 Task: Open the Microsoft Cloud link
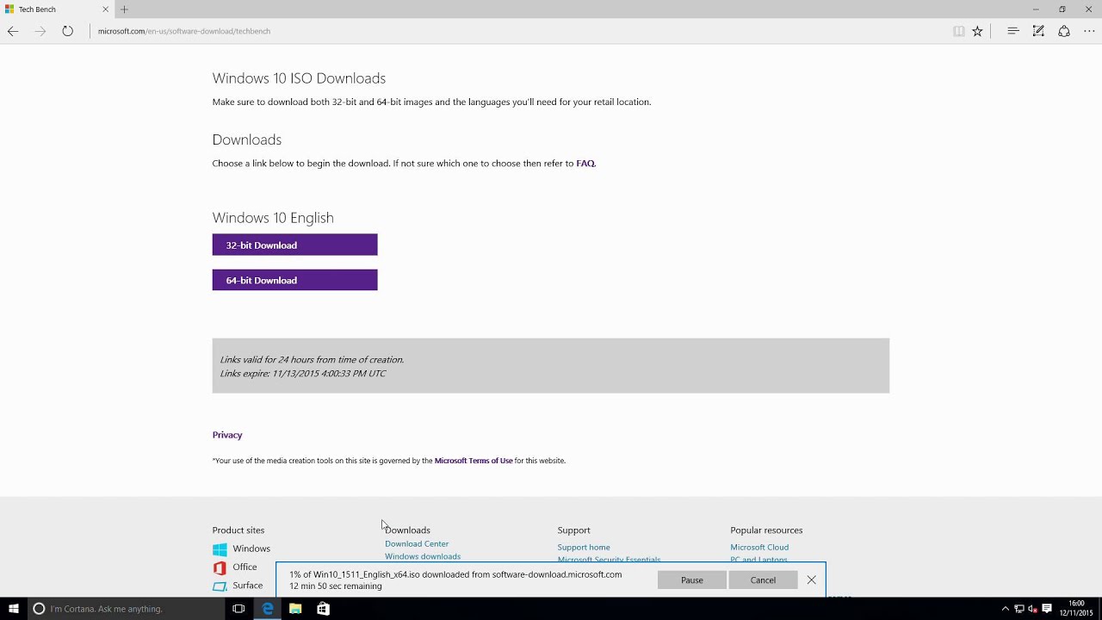pyautogui.click(x=759, y=548)
